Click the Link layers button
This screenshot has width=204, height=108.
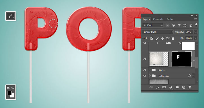[x=151, y=87]
